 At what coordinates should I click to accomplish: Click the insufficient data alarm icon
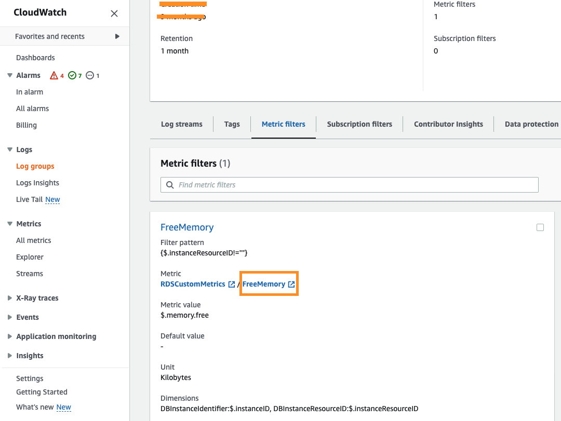(90, 75)
